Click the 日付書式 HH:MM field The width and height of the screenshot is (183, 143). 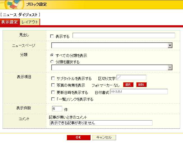point(139,92)
